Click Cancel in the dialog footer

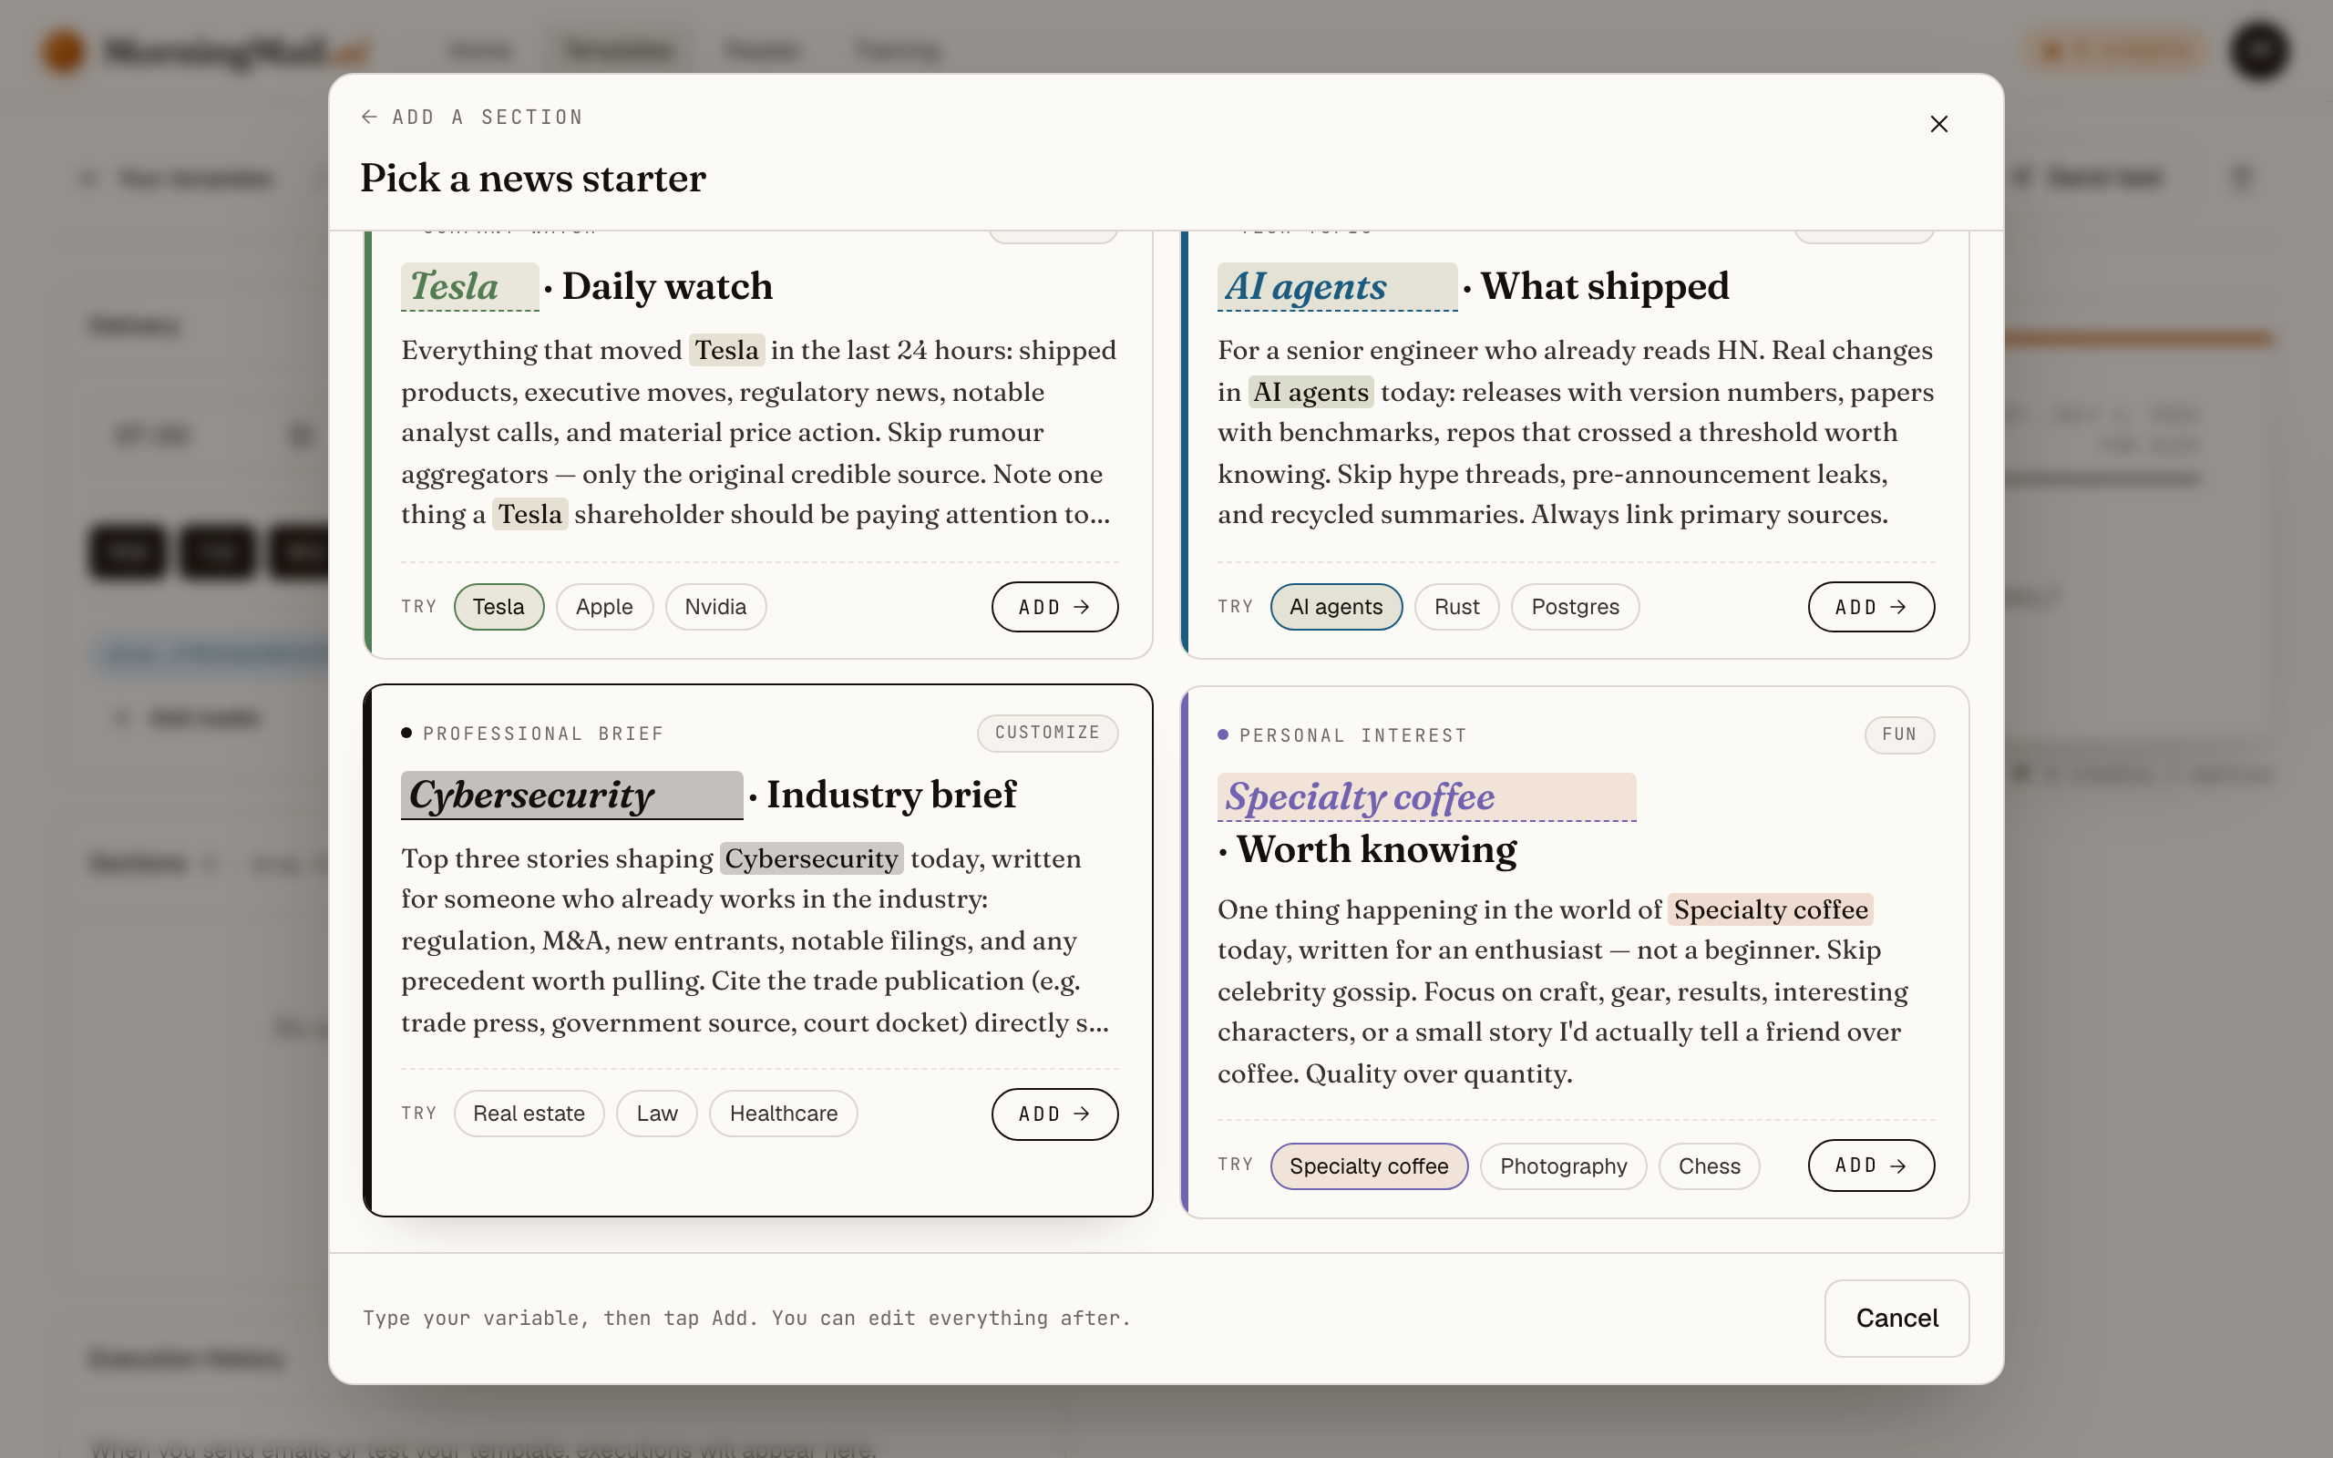(x=1896, y=1319)
